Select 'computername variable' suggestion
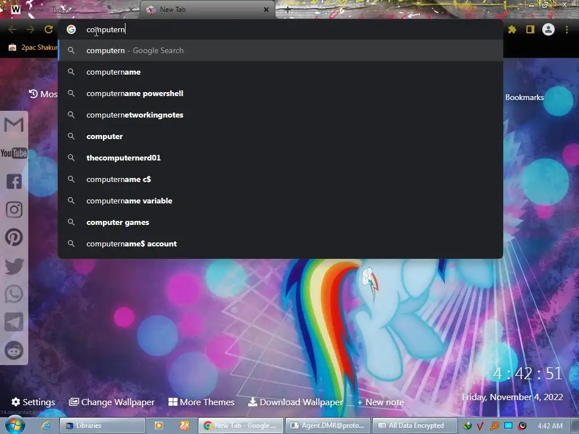 [x=280, y=201]
